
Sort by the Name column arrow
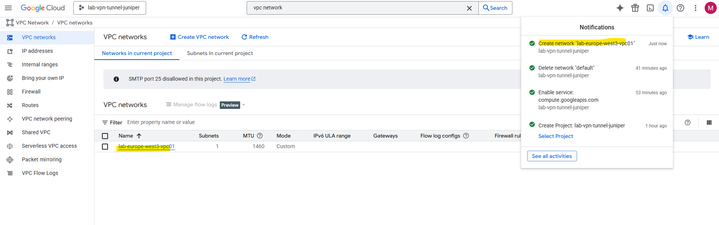(x=139, y=136)
